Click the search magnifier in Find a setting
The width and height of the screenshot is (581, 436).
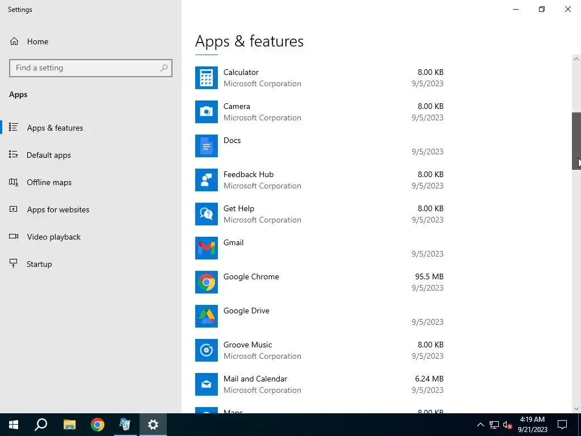click(x=164, y=68)
